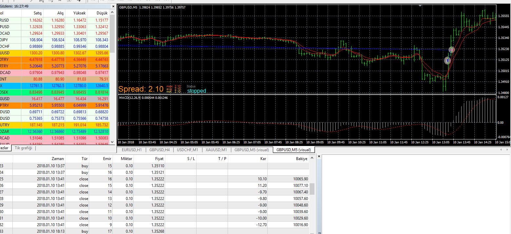Click the S / L column header
Image resolution: width=511 pixels, height=234 pixels.
[x=180, y=159]
